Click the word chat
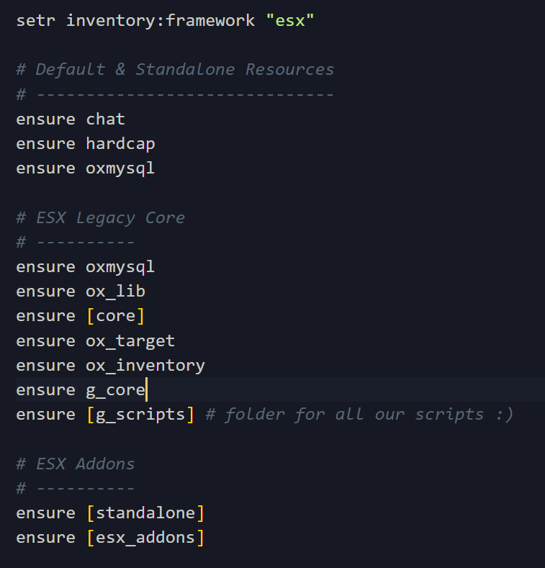This screenshot has width=545, height=568. point(105,119)
